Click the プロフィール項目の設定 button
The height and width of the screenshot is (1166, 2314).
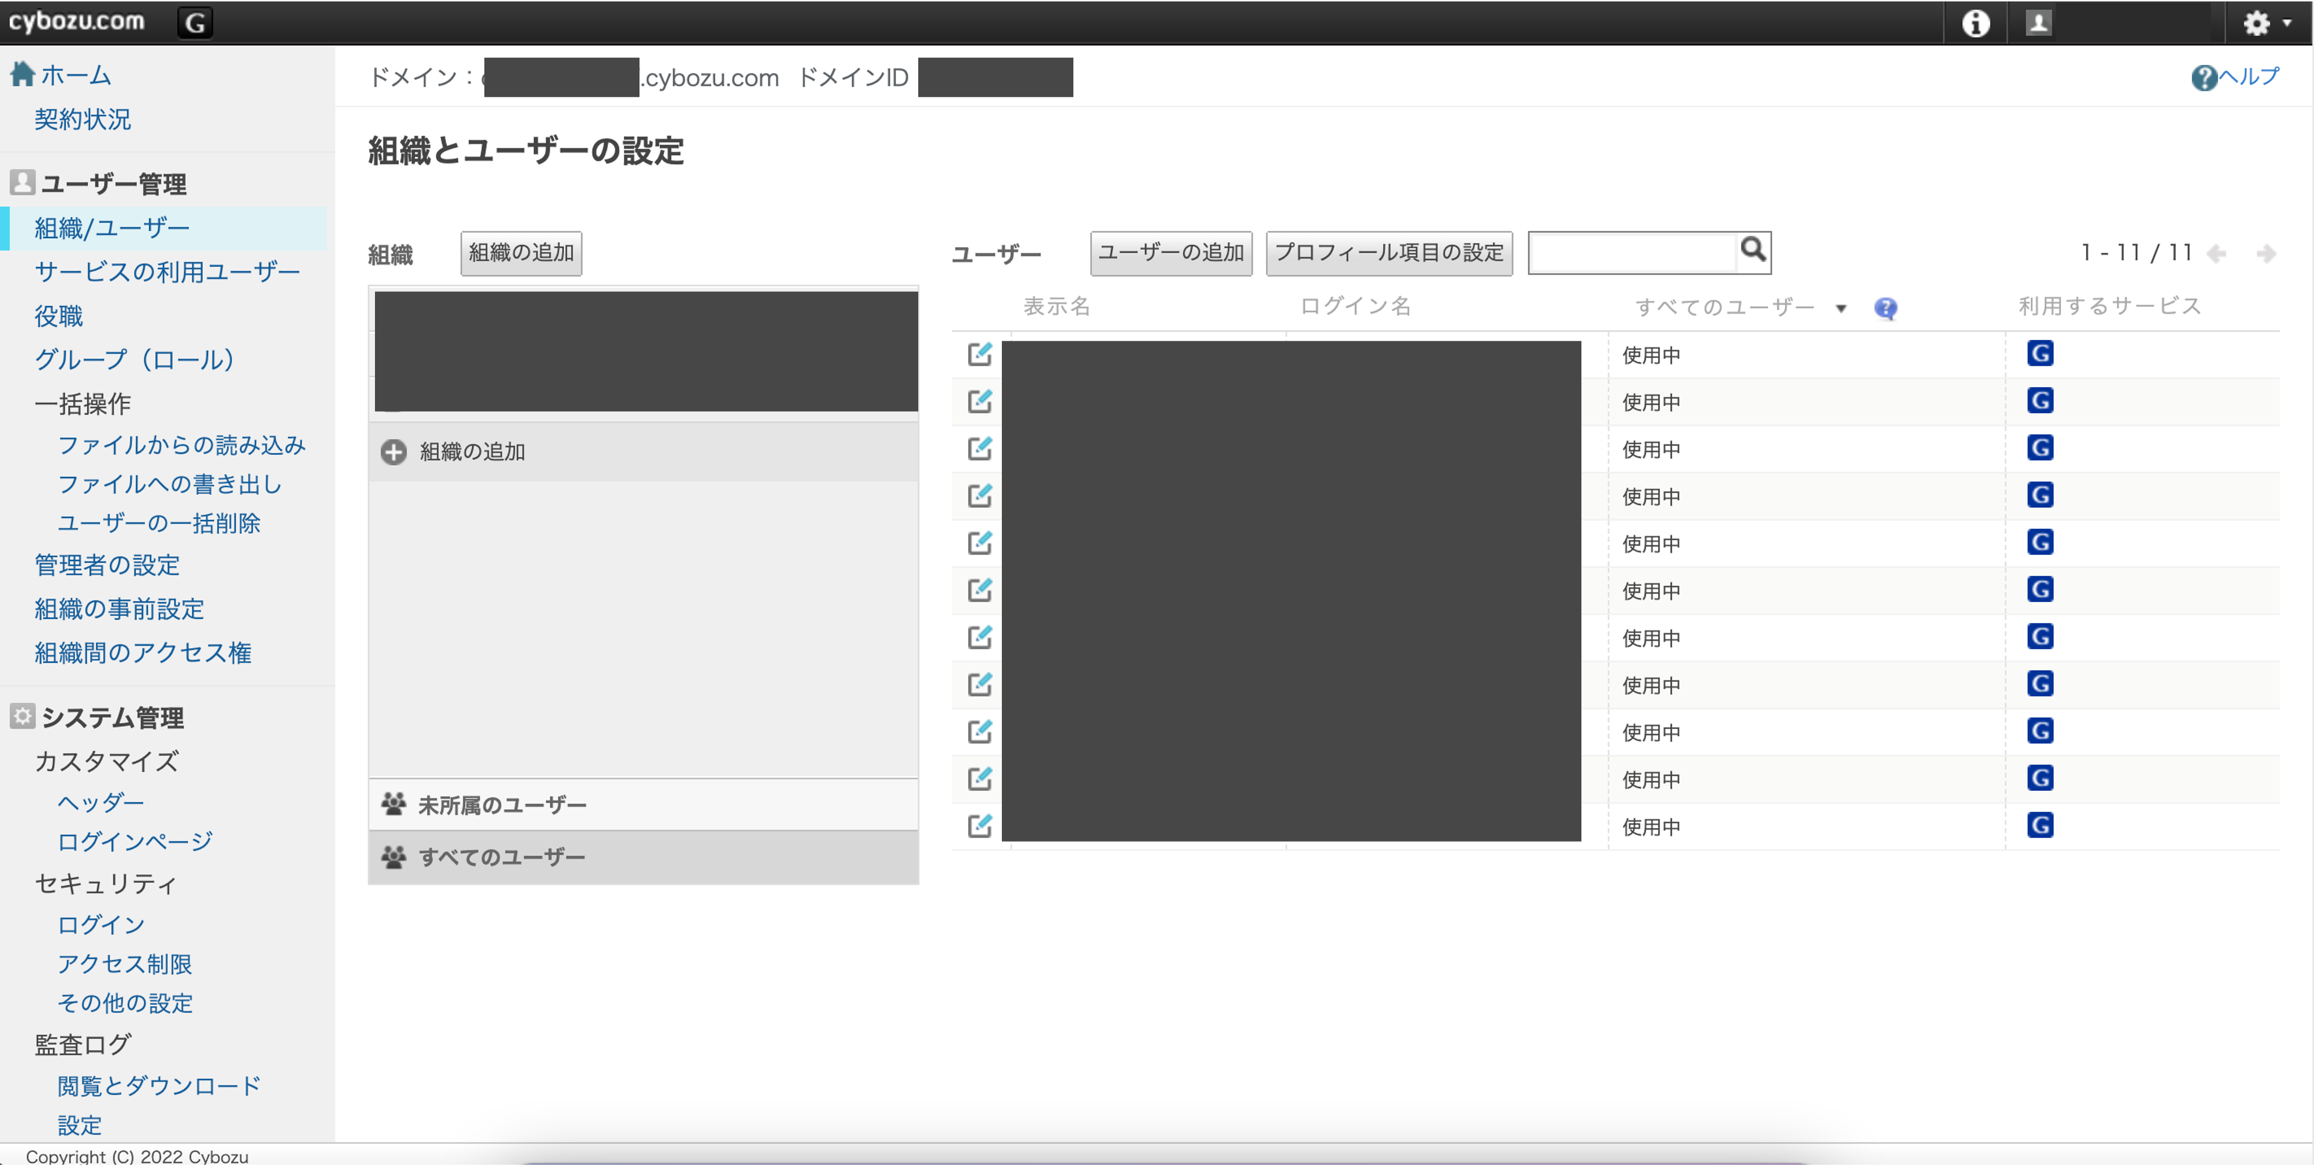pos(1389,253)
